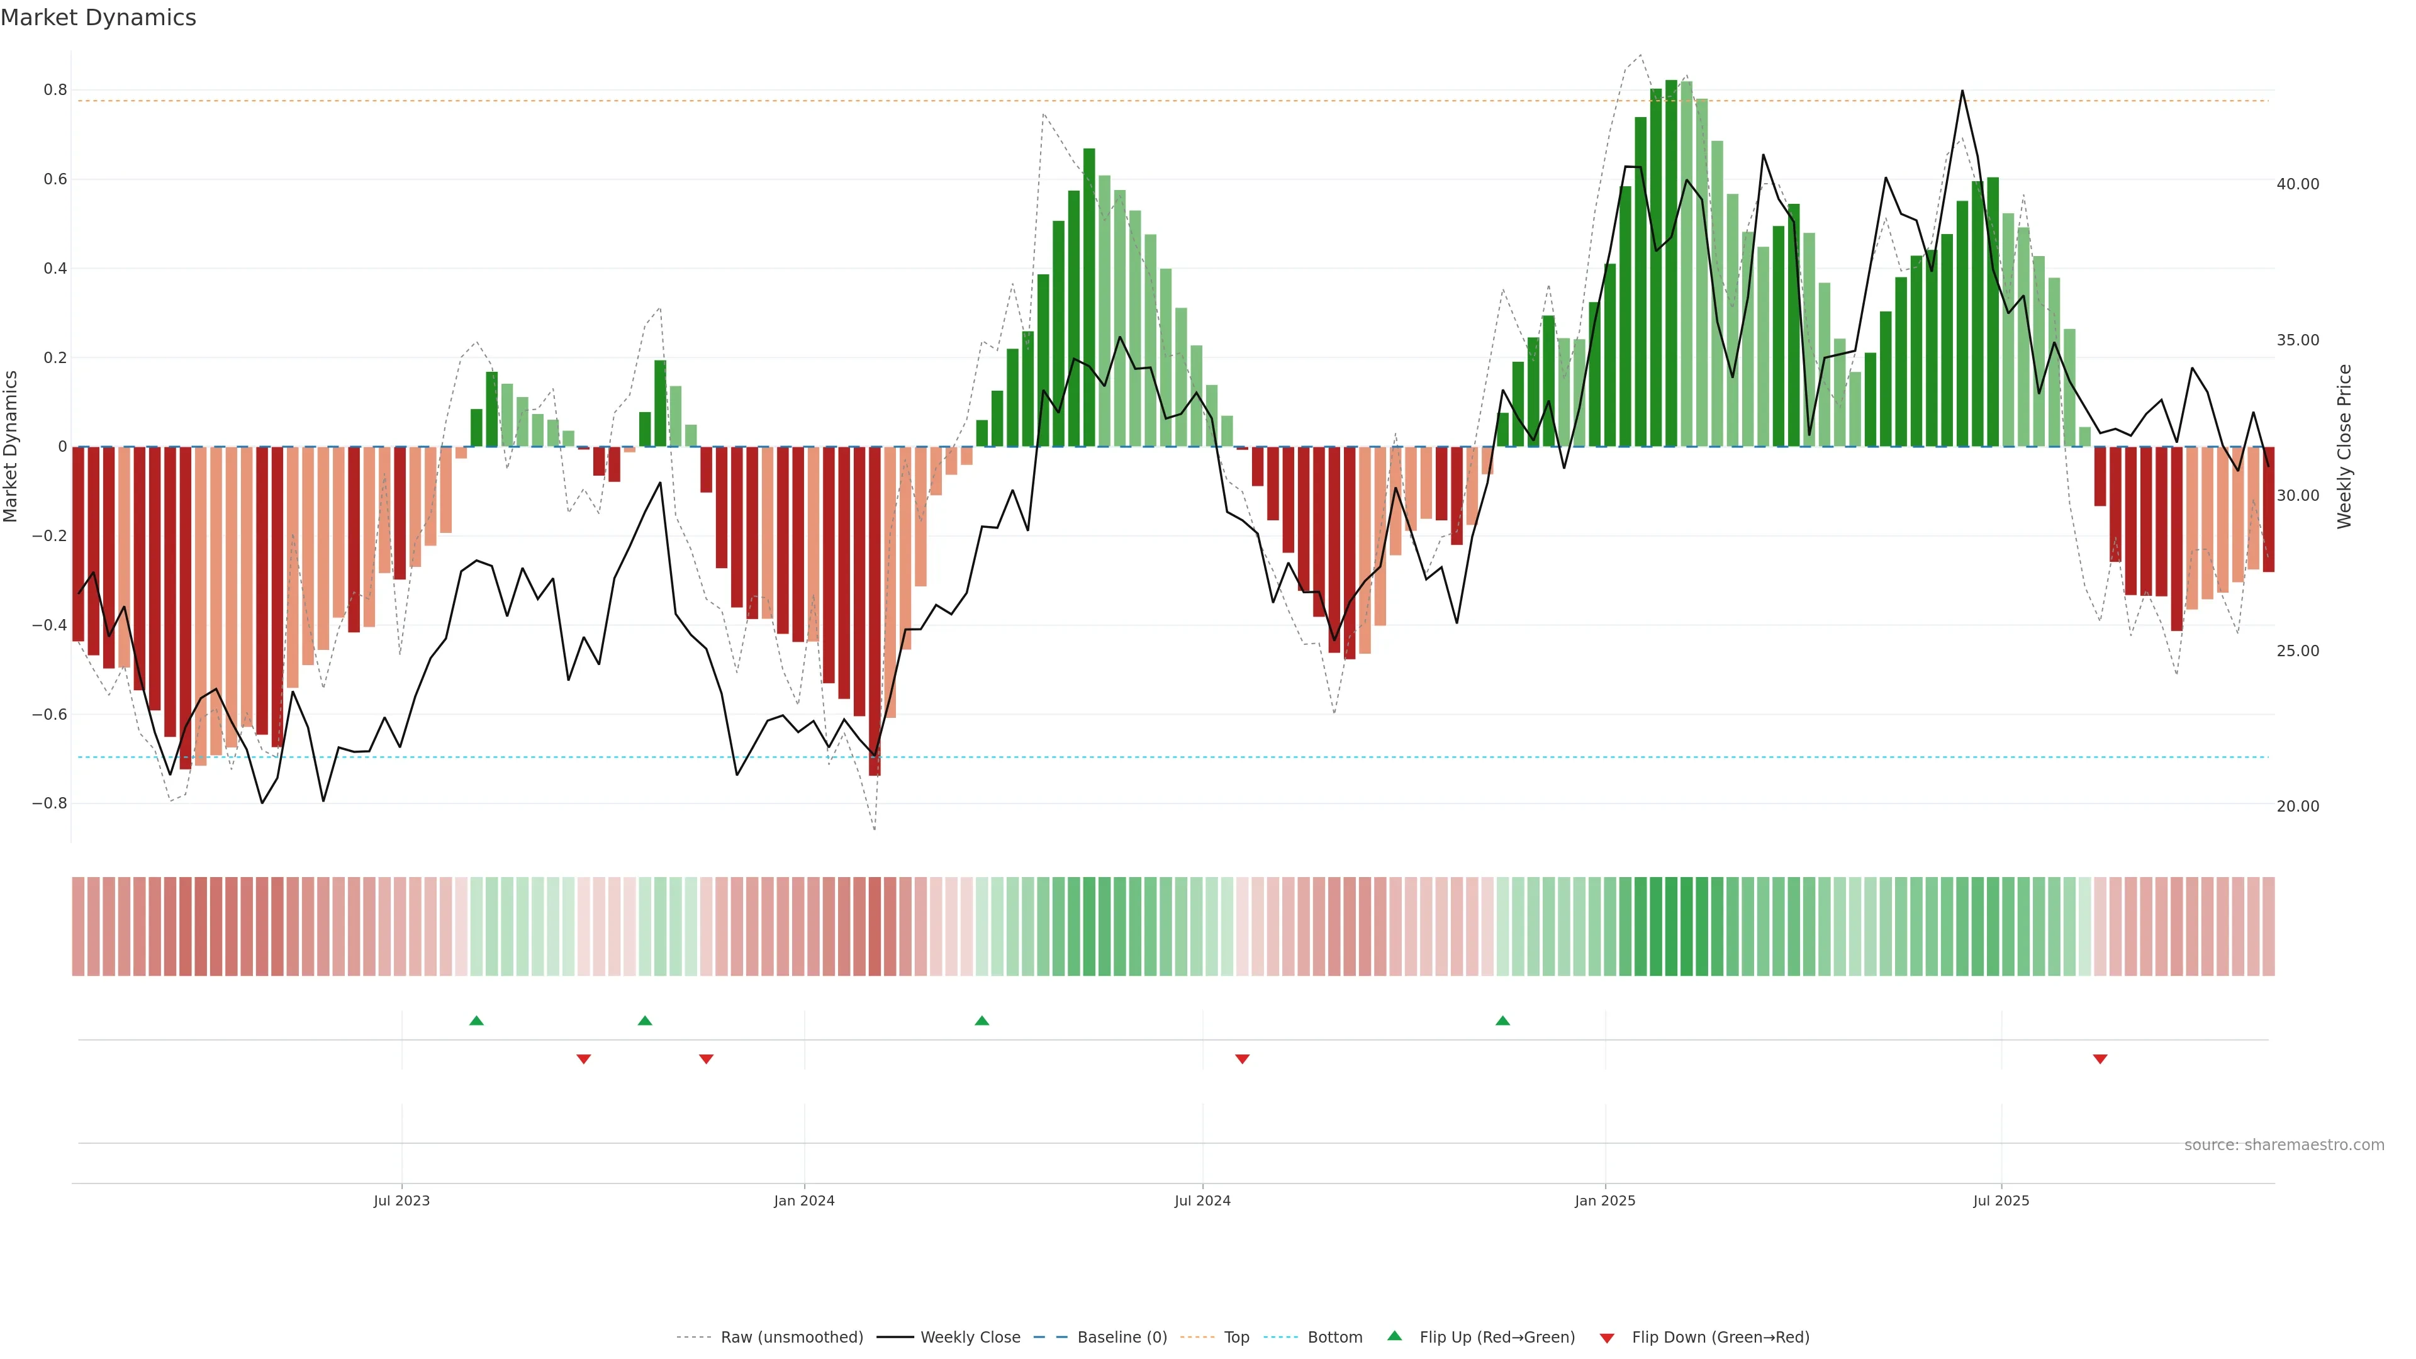Click the Jul 2025 x-axis label
2416x1359 pixels.
[x=2001, y=1200]
